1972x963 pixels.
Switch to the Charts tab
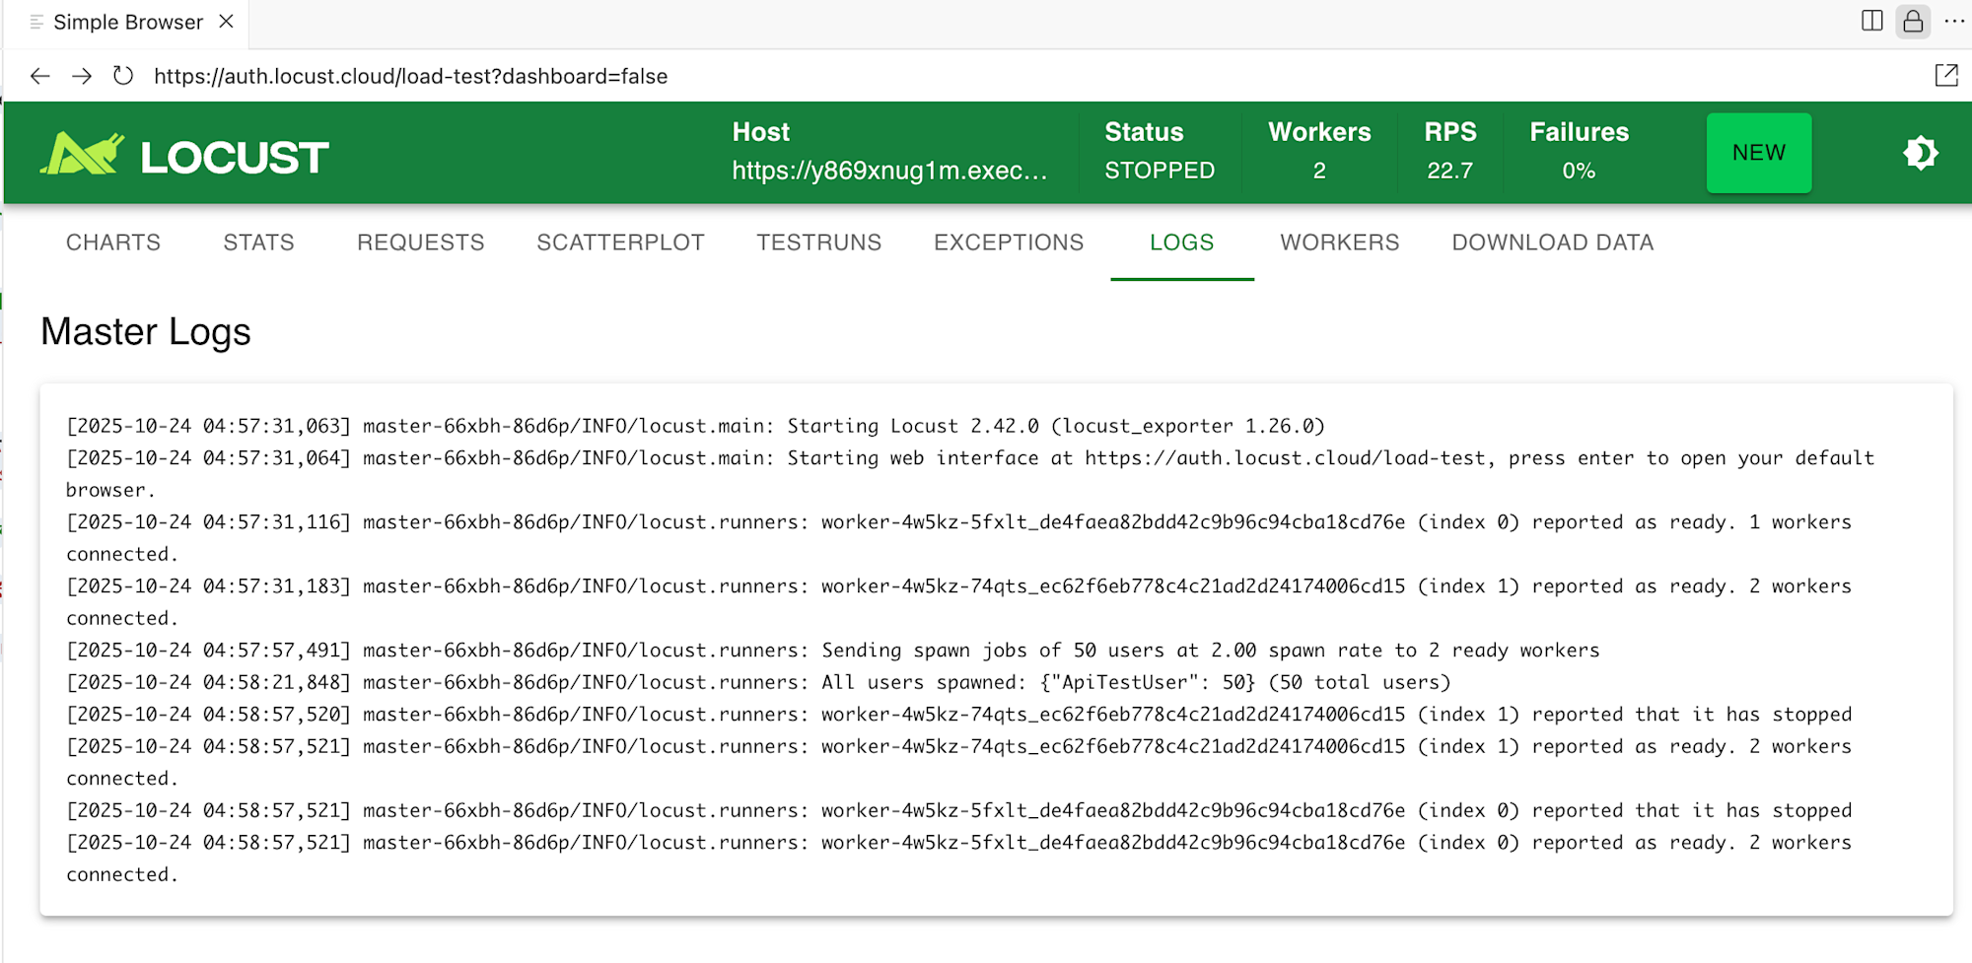113,242
